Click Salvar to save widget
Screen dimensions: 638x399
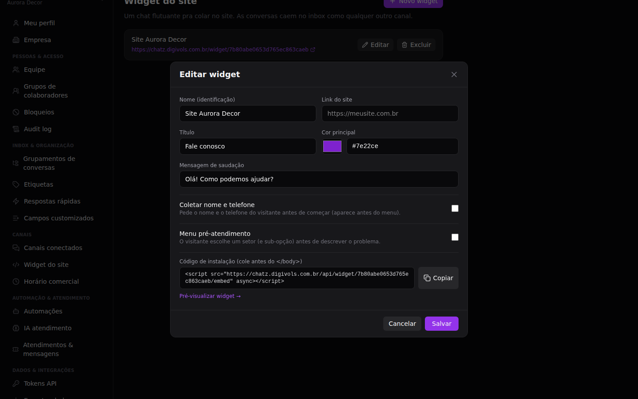(x=442, y=324)
